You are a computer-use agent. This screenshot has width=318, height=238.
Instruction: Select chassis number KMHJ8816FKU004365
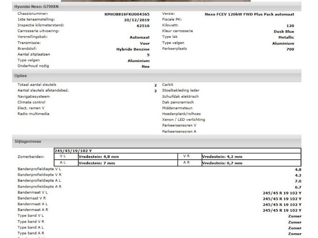click(127, 14)
